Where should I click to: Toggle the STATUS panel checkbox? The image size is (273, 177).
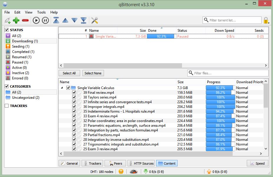click(6, 30)
